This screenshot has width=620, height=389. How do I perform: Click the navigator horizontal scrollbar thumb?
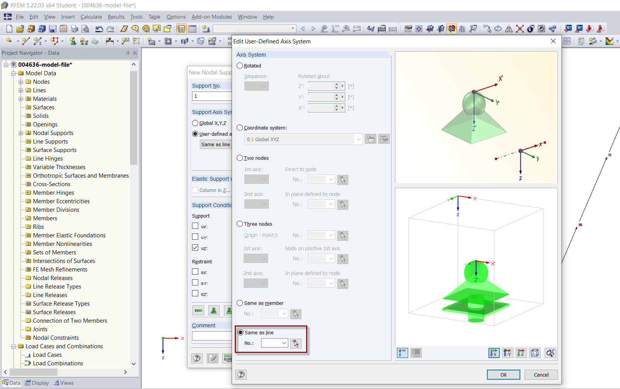pyautogui.click(x=33, y=372)
